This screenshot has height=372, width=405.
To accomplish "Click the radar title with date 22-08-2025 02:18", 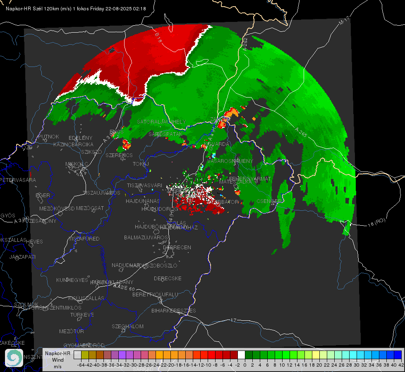I will pos(76,9).
